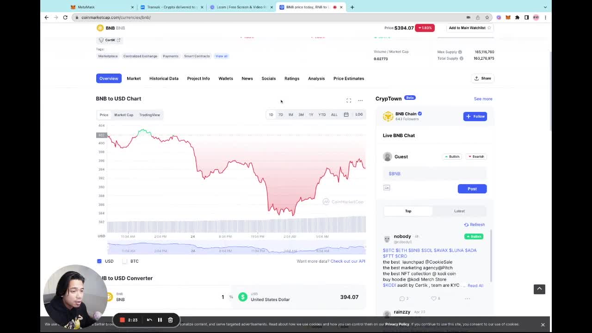Open the chart date range calendar
The image size is (592, 333).
(x=346, y=115)
